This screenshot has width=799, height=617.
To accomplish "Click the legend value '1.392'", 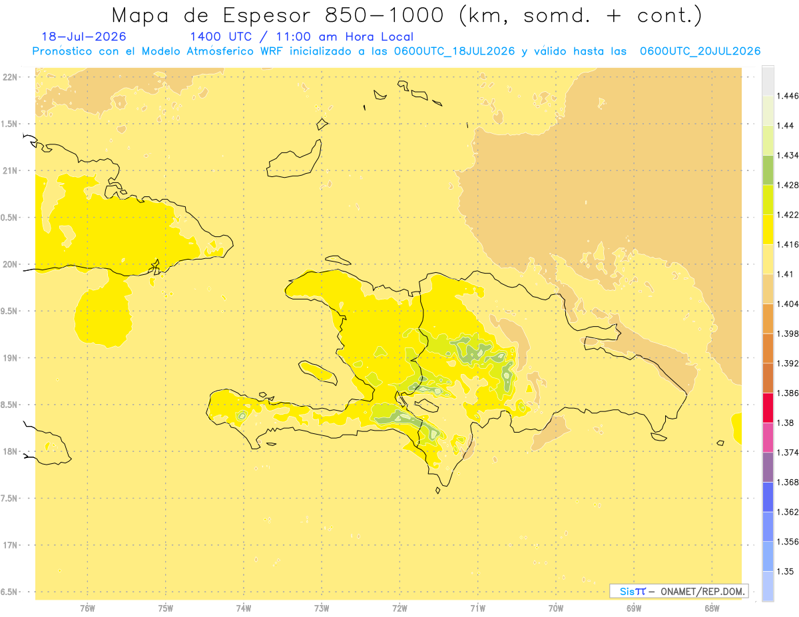I will (x=787, y=363).
